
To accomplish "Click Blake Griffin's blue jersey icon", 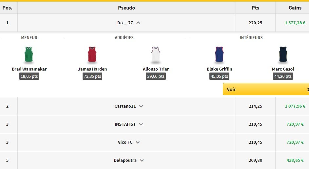I will [219, 54].
